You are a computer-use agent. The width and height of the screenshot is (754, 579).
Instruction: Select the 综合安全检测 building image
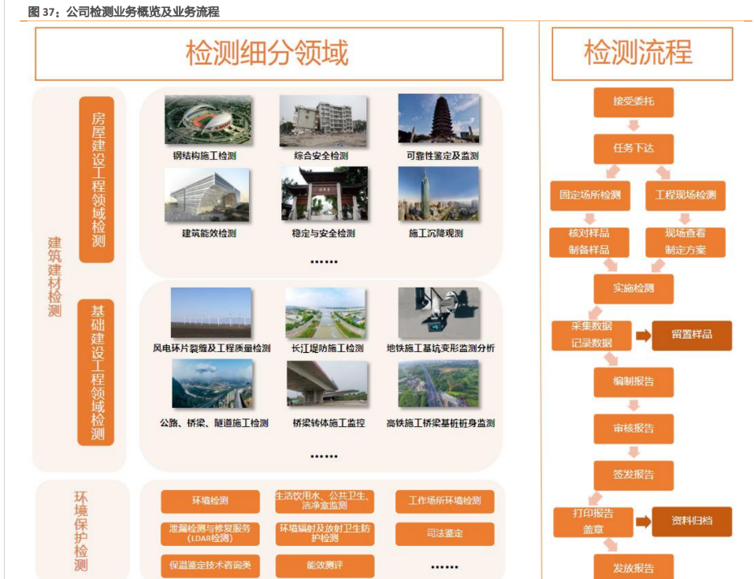coord(324,121)
